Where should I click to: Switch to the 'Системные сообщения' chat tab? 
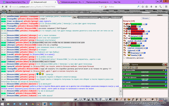(88, 17)
